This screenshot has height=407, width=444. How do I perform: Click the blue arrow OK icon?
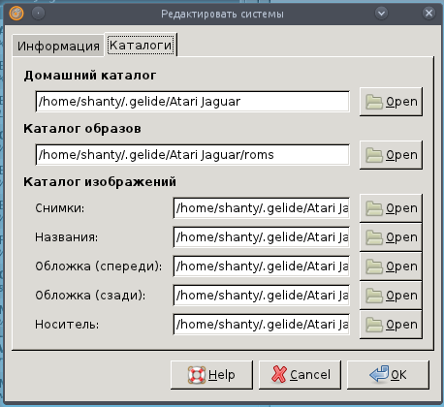(379, 374)
